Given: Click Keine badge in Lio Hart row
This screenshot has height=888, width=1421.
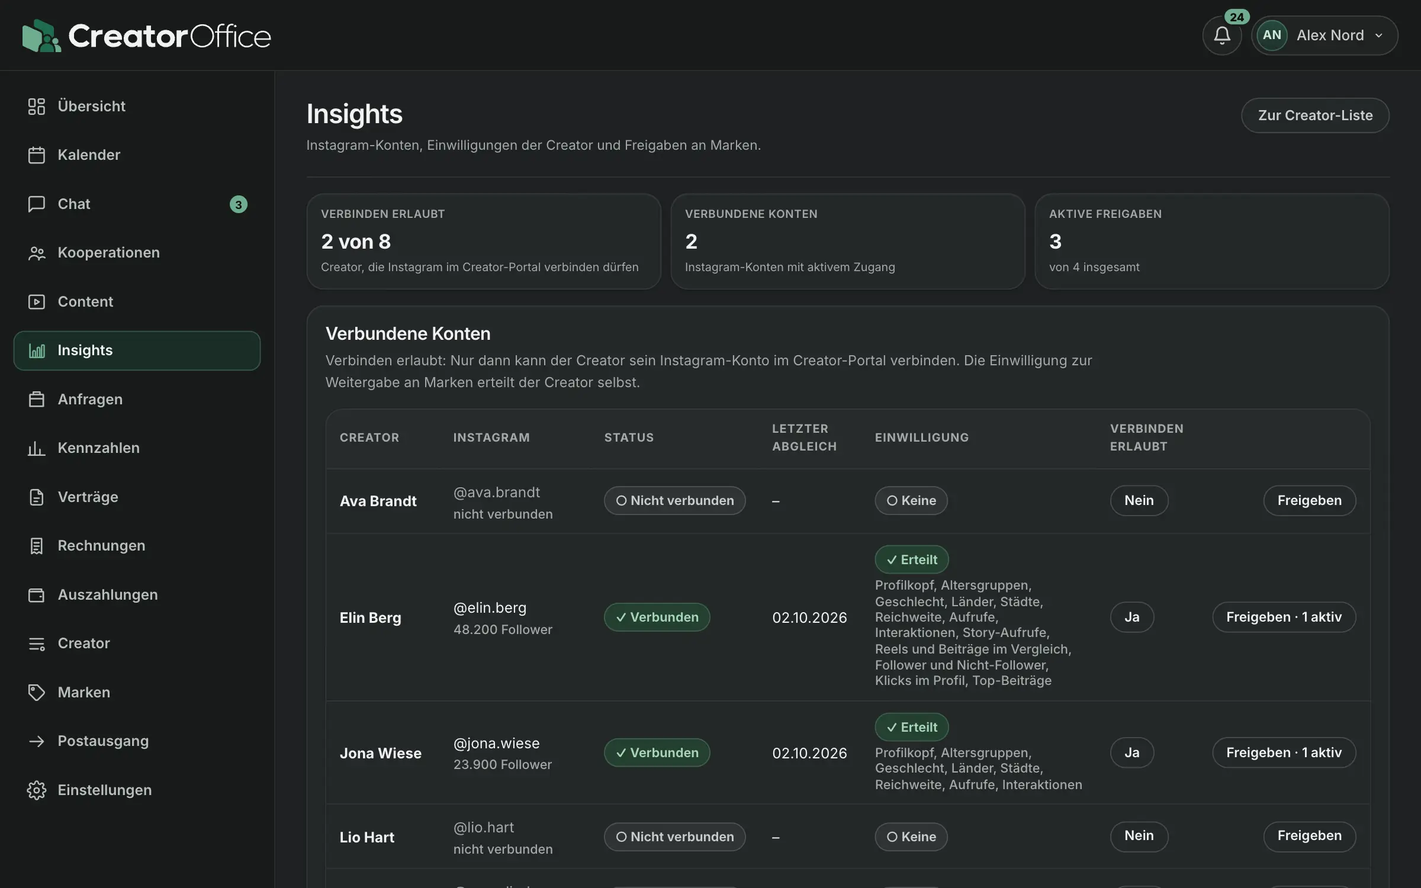Looking at the screenshot, I should coord(911,837).
